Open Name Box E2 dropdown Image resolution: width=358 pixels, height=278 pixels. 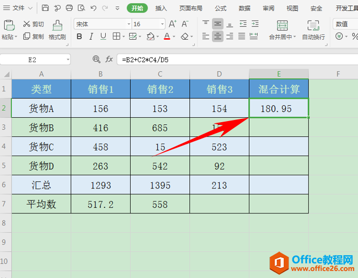[x=68, y=60]
